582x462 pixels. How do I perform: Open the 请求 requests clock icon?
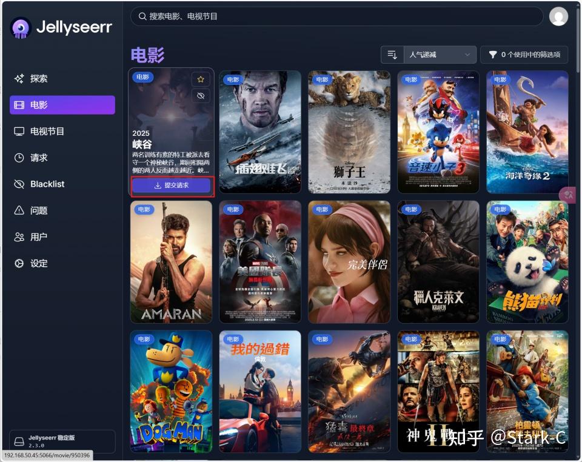pos(19,158)
